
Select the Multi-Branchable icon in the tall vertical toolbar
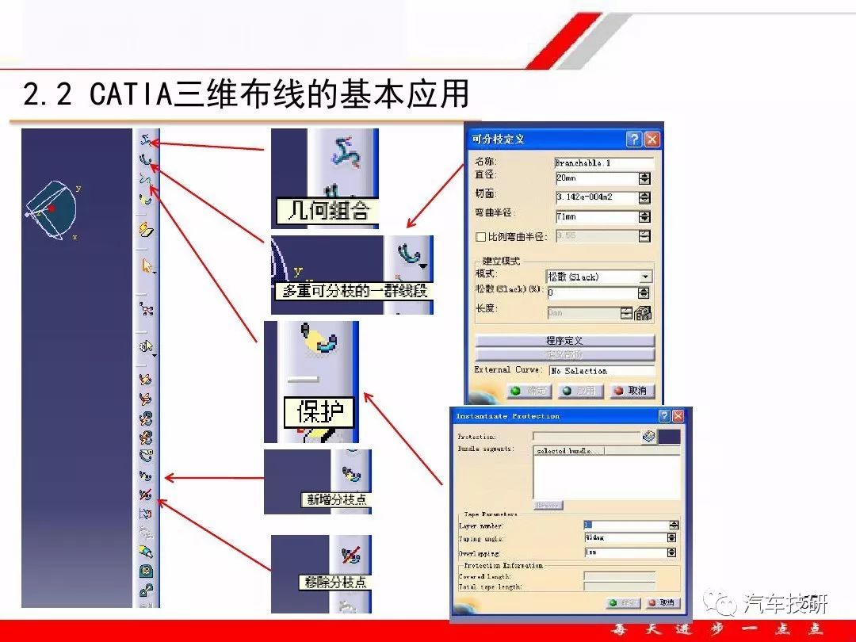click(145, 160)
